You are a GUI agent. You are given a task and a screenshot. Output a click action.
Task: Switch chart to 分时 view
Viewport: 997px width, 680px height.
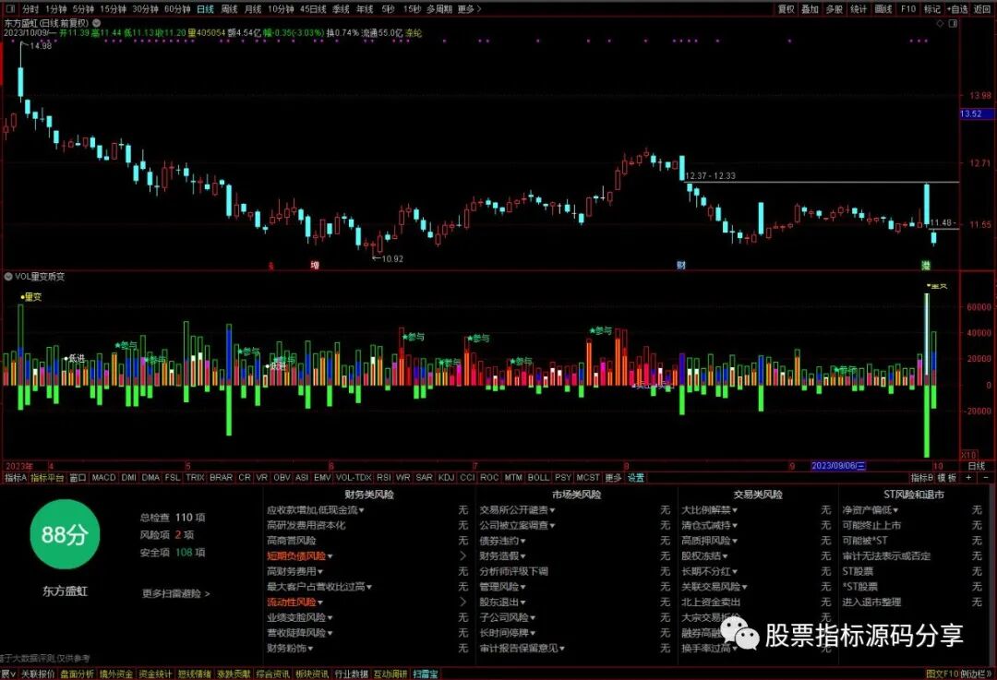30,9
